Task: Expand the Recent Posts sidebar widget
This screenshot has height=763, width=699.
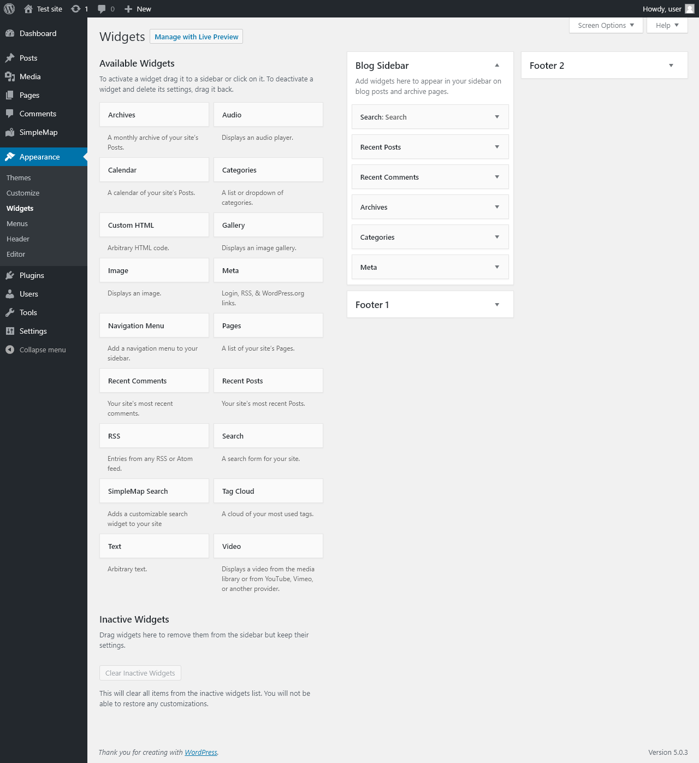Action: point(497,147)
